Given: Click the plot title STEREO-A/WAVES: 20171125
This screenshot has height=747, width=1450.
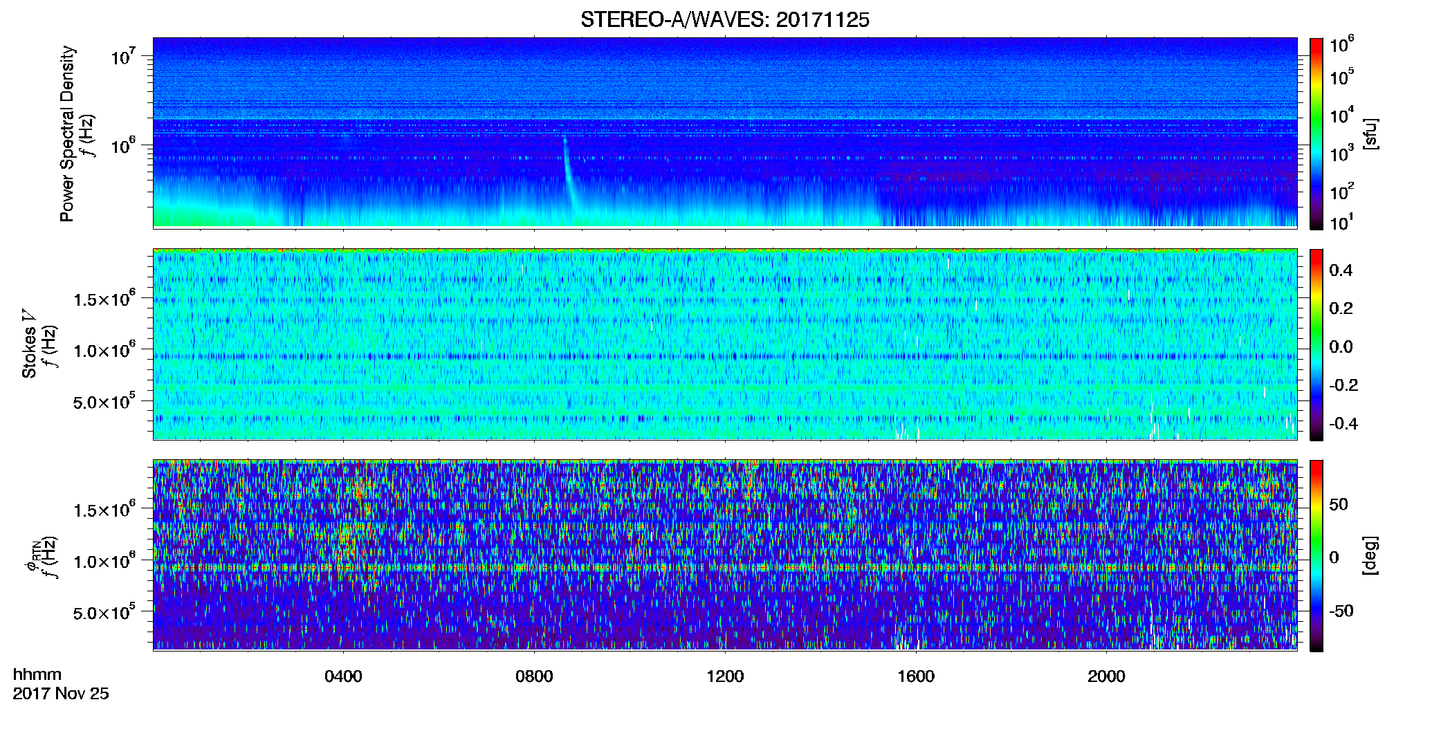Looking at the screenshot, I should [x=724, y=20].
